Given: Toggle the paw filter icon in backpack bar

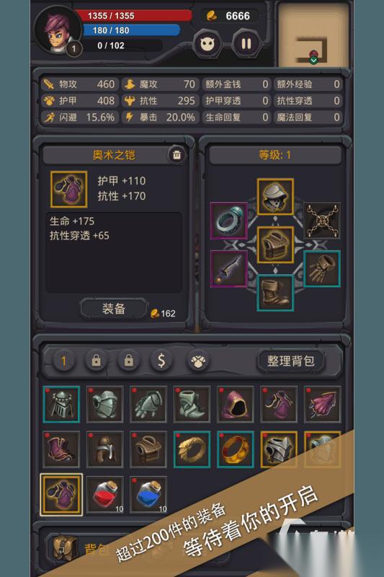Looking at the screenshot, I should tap(197, 361).
